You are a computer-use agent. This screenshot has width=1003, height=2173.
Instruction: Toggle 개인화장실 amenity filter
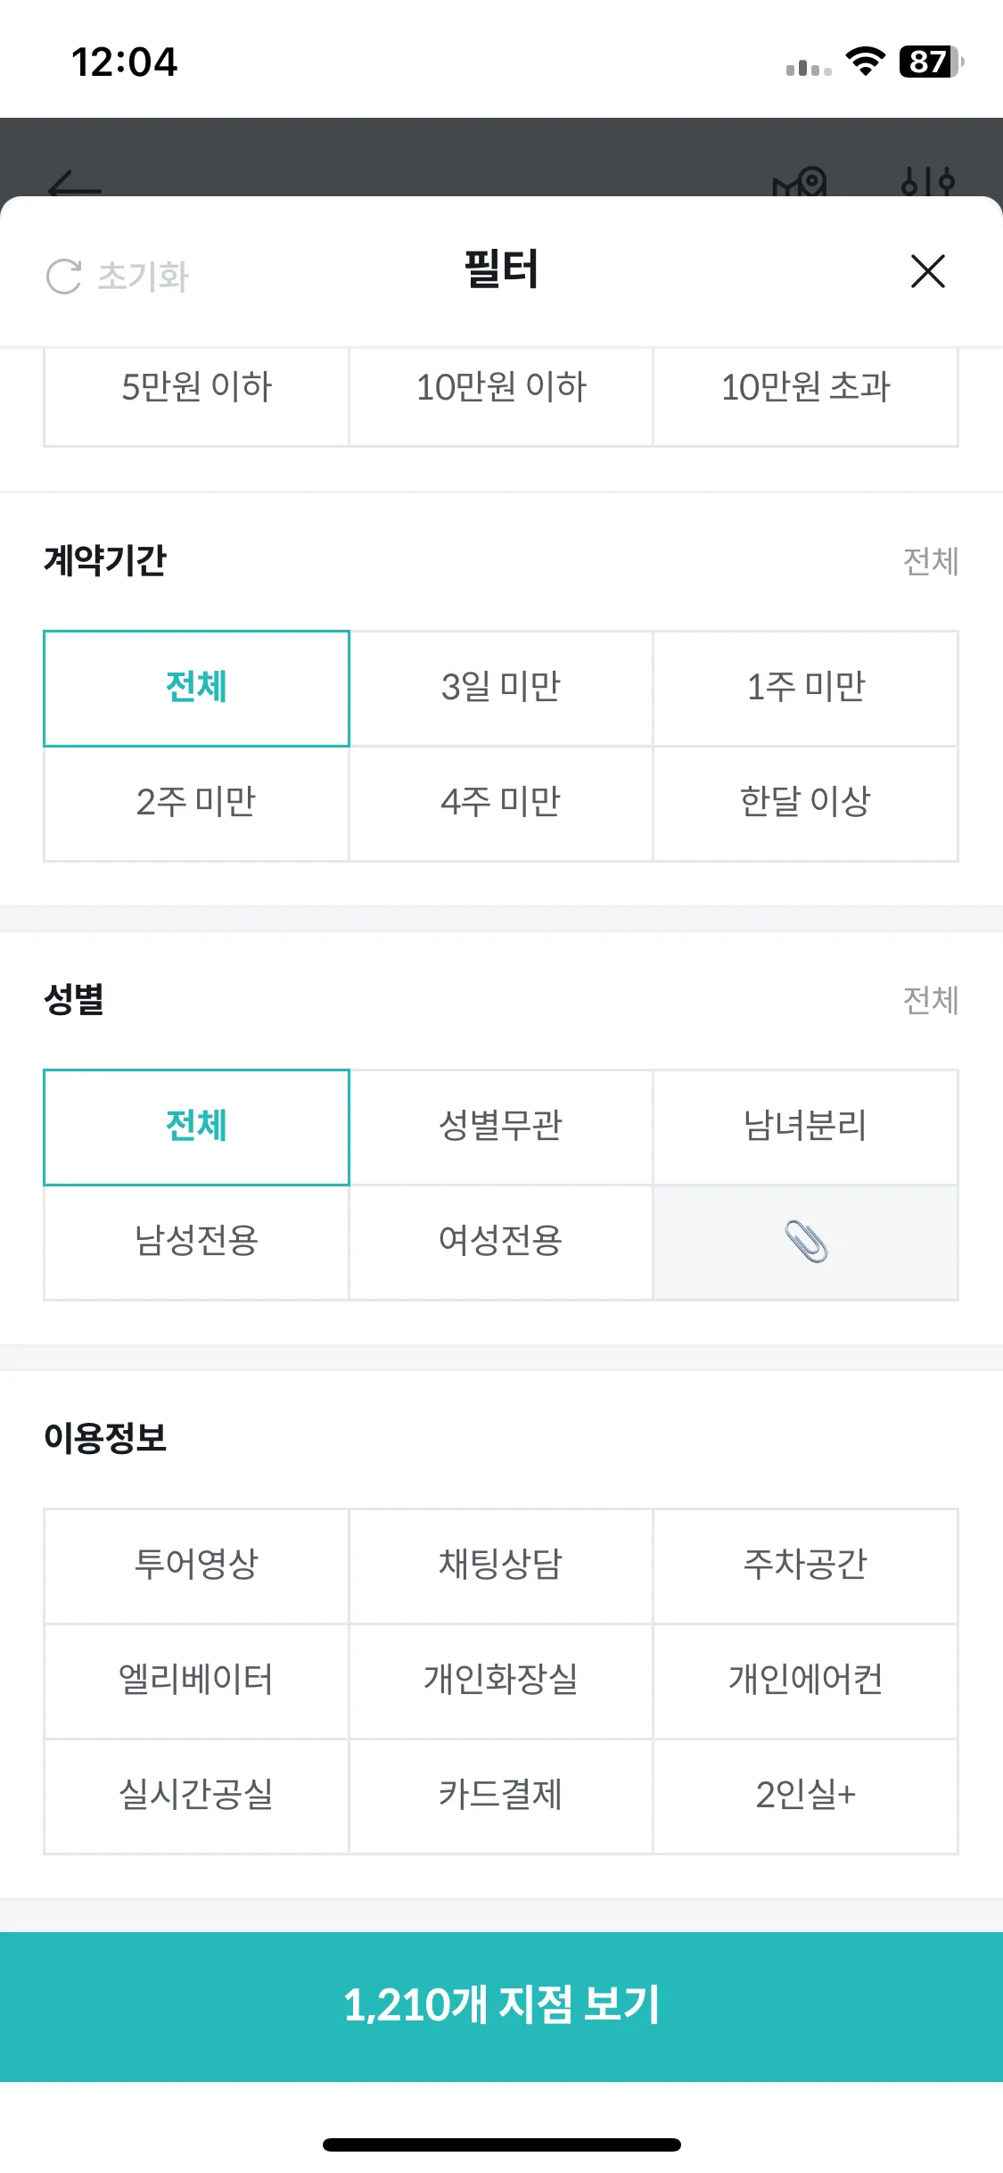pyautogui.click(x=501, y=1681)
